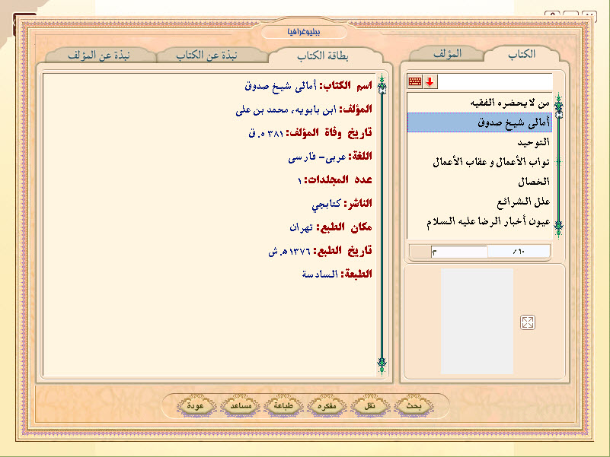The width and height of the screenshot is (610, 457).
Task: Open the on-screen keyboard icon
Action: pyautogui.click(x=415, y=82)
